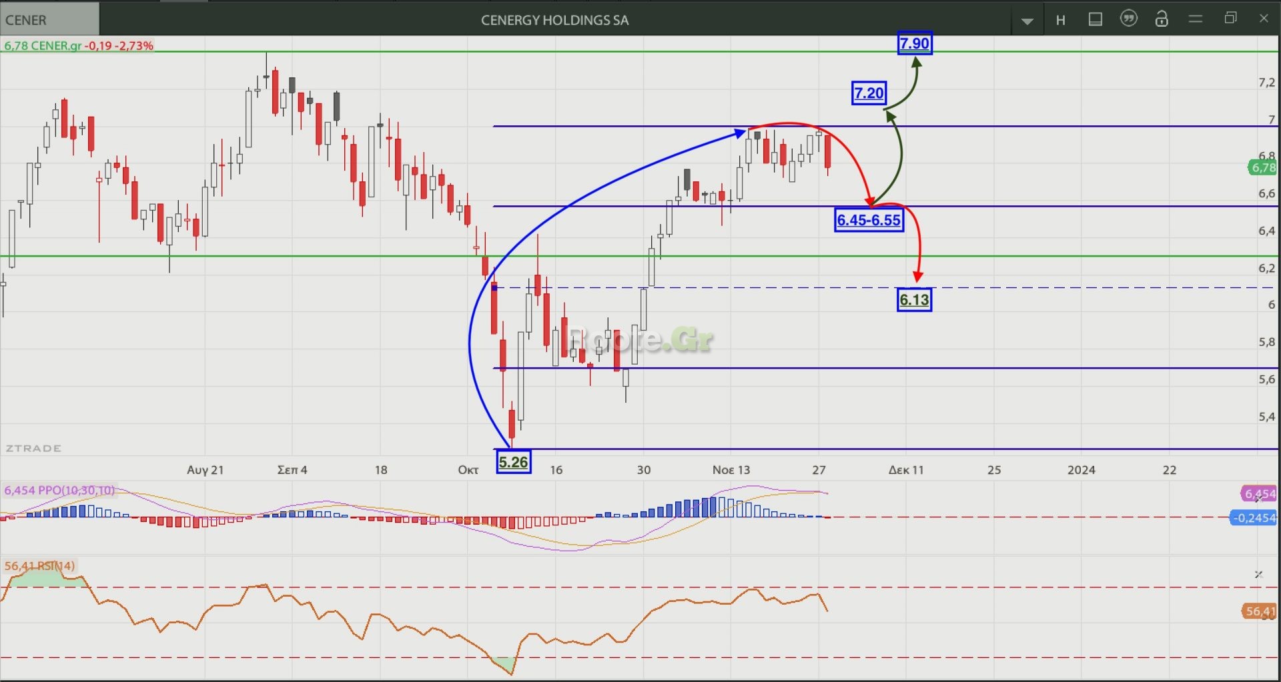The image size is (1281, 682).
Task: Click the restore window icon
Action: tap(1230, 18)
